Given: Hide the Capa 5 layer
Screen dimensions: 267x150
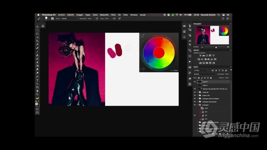Looking at the screenshot, I should click(195, 82).
